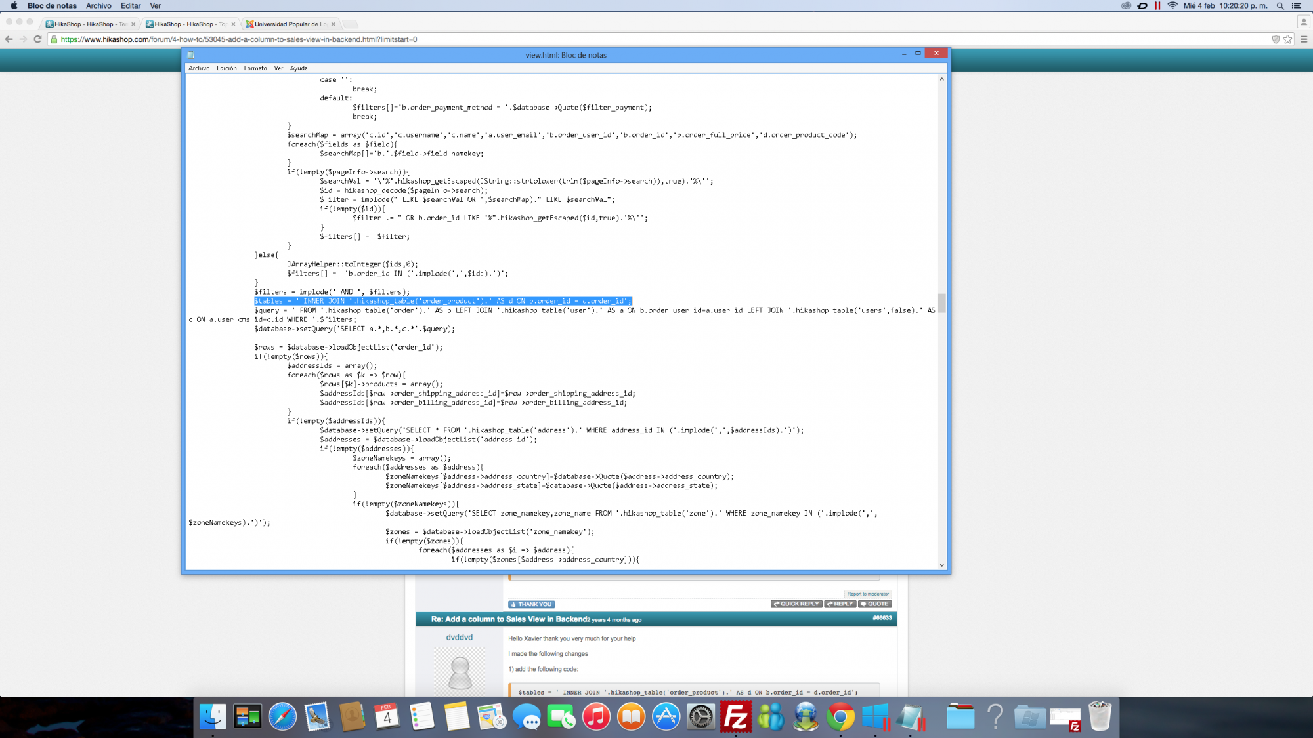The image size is (1313, 738).
Task: Open the Edición menu in Notepad
Action: pos(226,68)
